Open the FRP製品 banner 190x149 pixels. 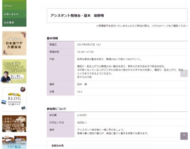pos(14,142)
